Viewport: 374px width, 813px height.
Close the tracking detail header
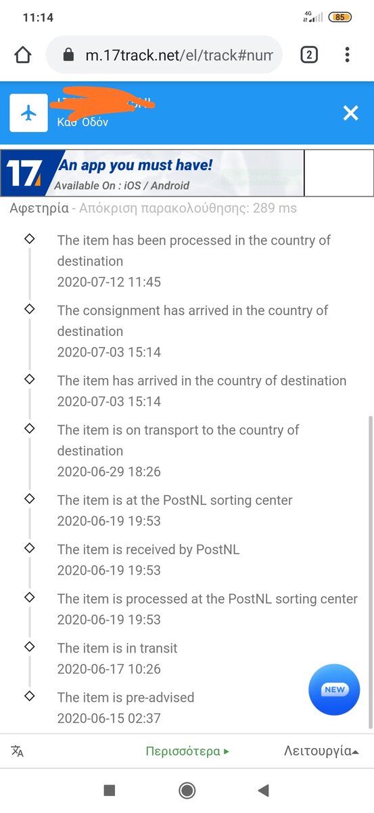point(350,113)
